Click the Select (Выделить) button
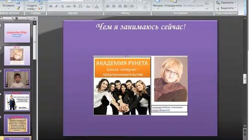This screenshot has width=249, height=140. pos(226,8)
